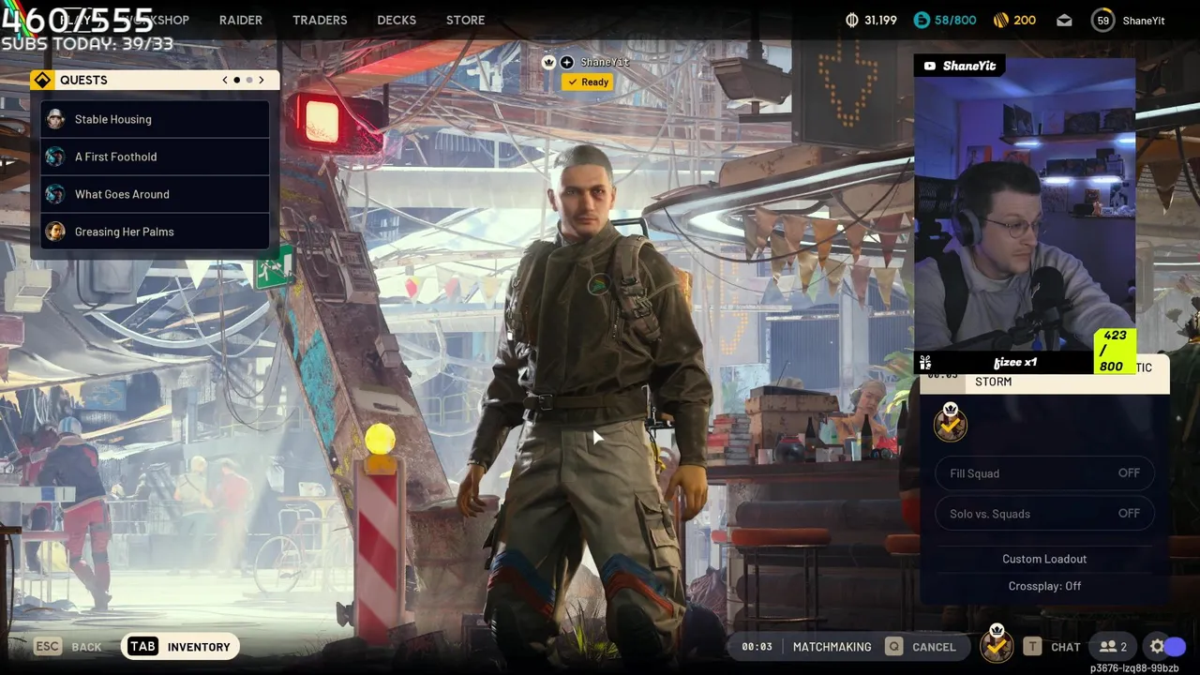Click the yellow Quests diamond icon
1200x675 pixels.
pos(41,80)
